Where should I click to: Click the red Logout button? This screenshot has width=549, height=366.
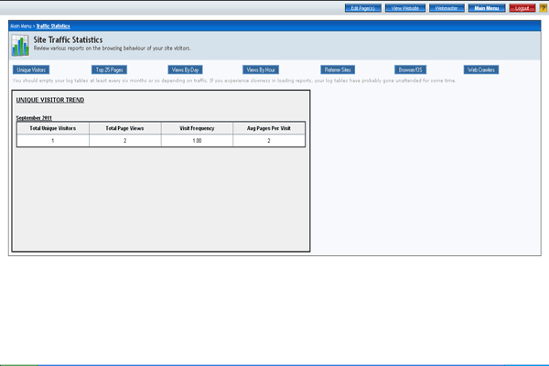click(x=522, y=7)
